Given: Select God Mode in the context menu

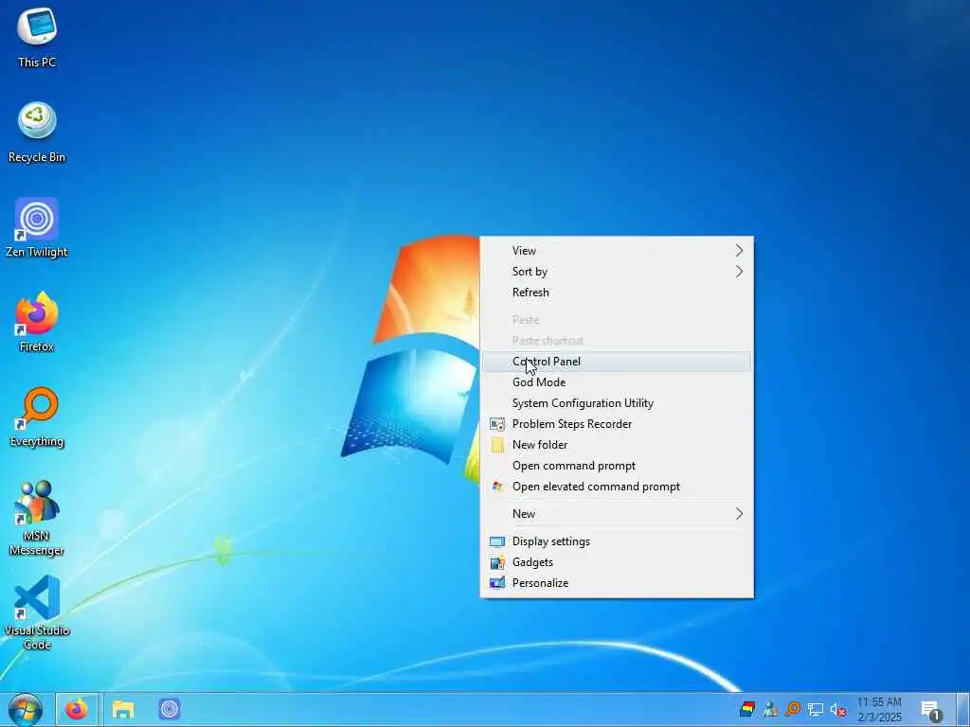Looking at the screenshot, I should coord(617,382).
